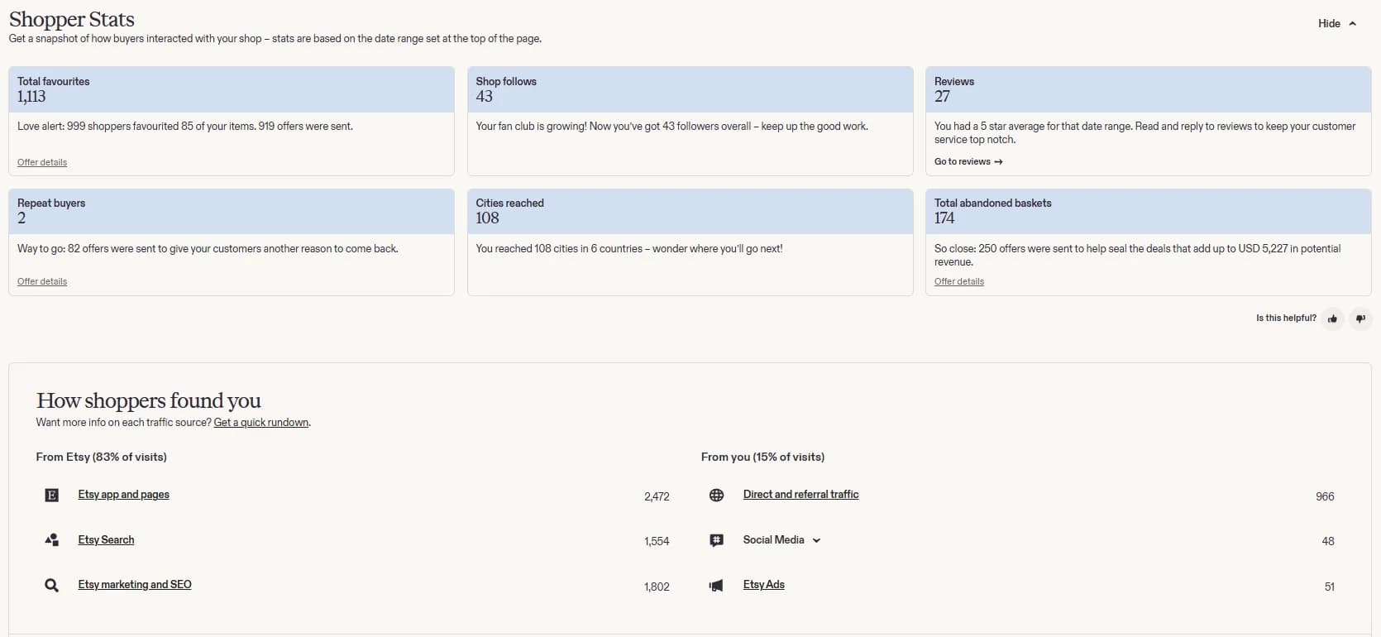This screenshot has height=637, width=1381.
Task: Select the Shop follows 43 card header
Action: [690, 89]
